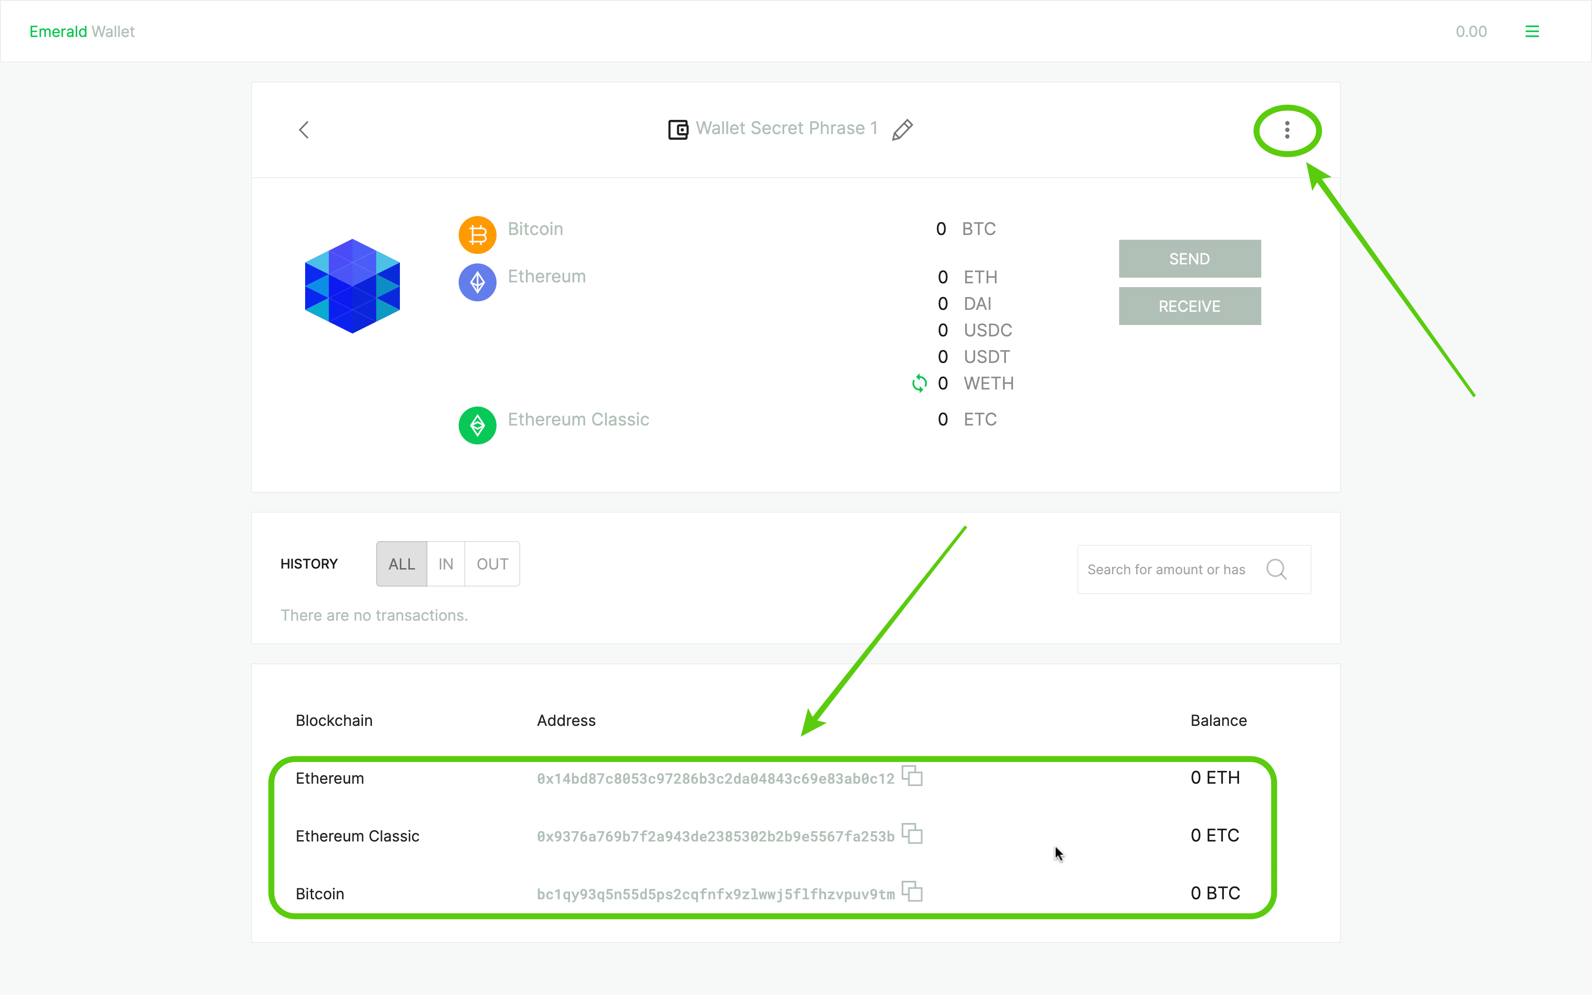Click the wallet icon next to Secret Phrase
This screenshot has height=995, width=1592.
pyautogui.click(x=678, y=128)
